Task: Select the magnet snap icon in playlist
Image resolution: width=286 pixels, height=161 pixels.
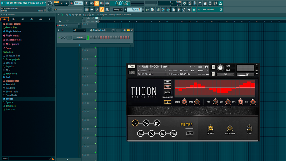Action: click(x=62, y=15)
